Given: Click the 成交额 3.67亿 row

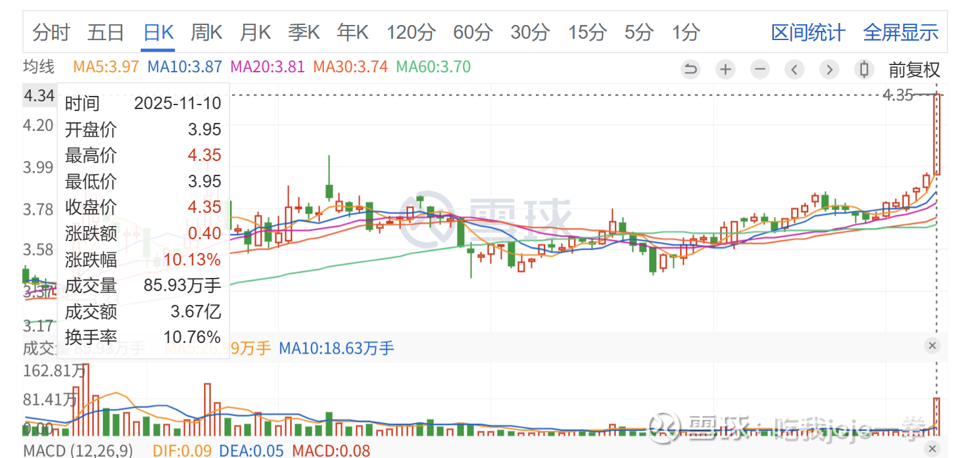Looking at the screenshot, I should [143, 311].
